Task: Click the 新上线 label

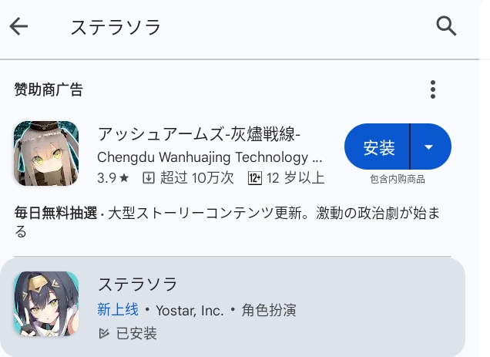Action: (x=118, y=310)
